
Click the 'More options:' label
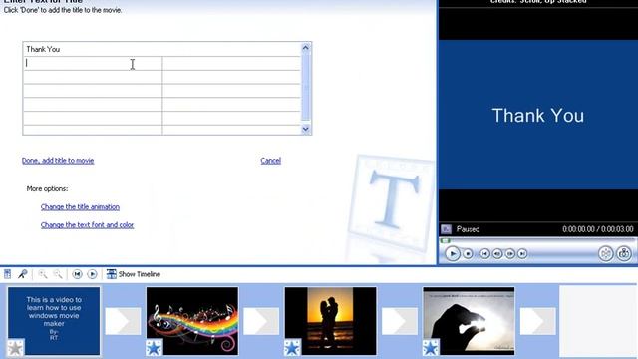click(47, 188)
